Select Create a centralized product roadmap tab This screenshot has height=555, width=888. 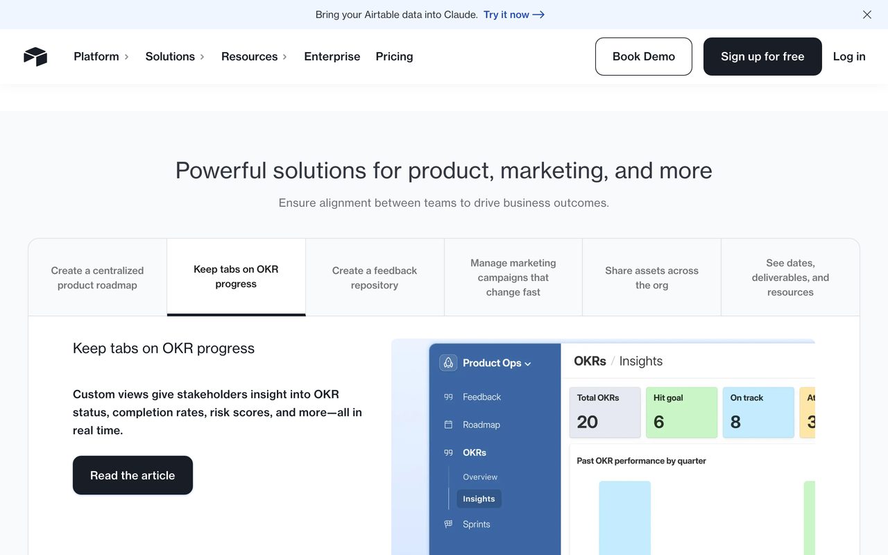[x=97, y=277]
